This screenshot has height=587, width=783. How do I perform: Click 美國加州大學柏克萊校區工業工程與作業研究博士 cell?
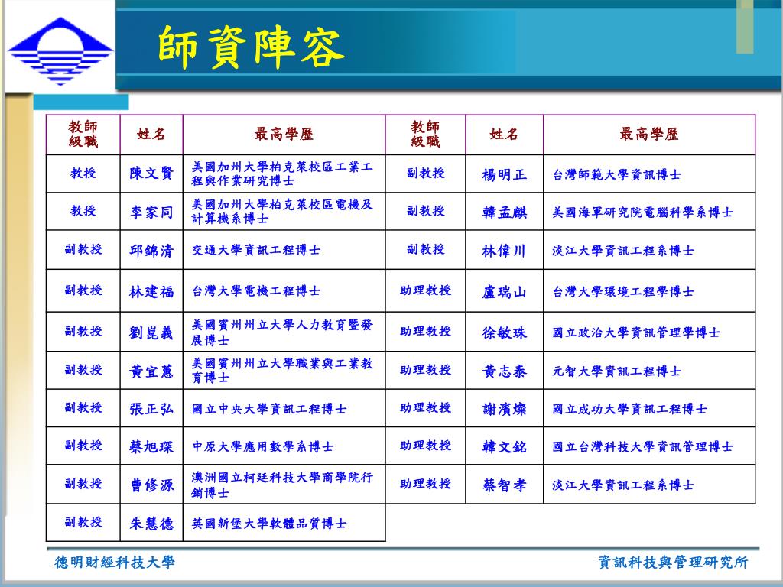coord(284,174)
